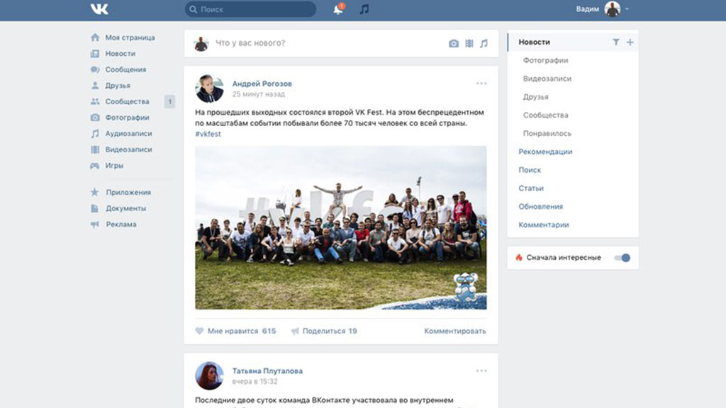726x408 pixels.
Task: Attach audio using note icon in post box
Action: (484, 43)
